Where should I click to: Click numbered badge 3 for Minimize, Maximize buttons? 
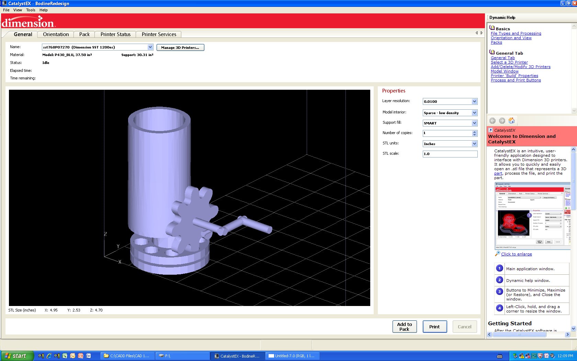[500, 292]
